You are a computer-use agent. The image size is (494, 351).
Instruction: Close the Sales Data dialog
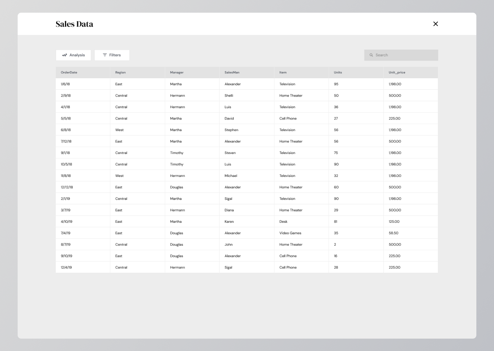click(x=435, y=24)
